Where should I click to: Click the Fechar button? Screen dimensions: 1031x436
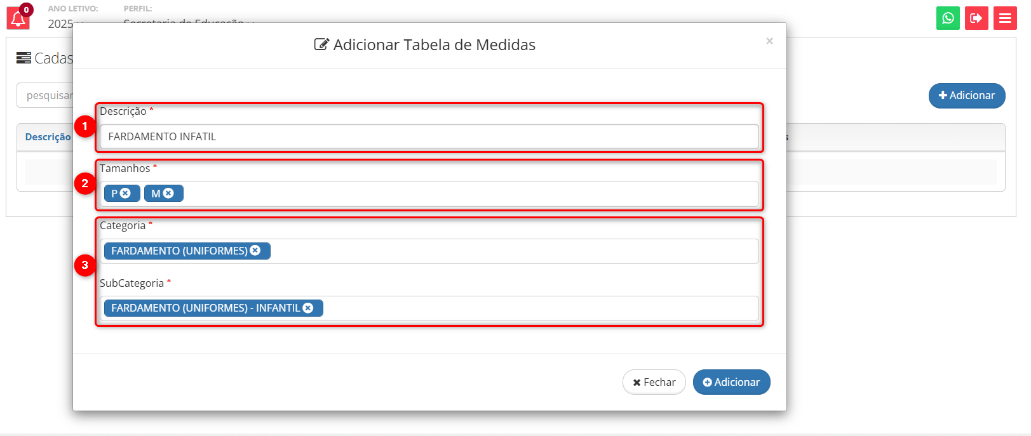(654, 382)
